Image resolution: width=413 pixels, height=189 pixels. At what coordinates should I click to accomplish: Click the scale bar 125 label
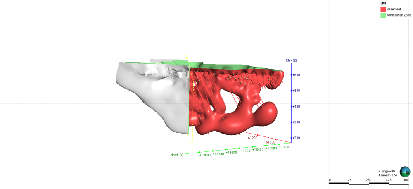[x=349, y=180]
